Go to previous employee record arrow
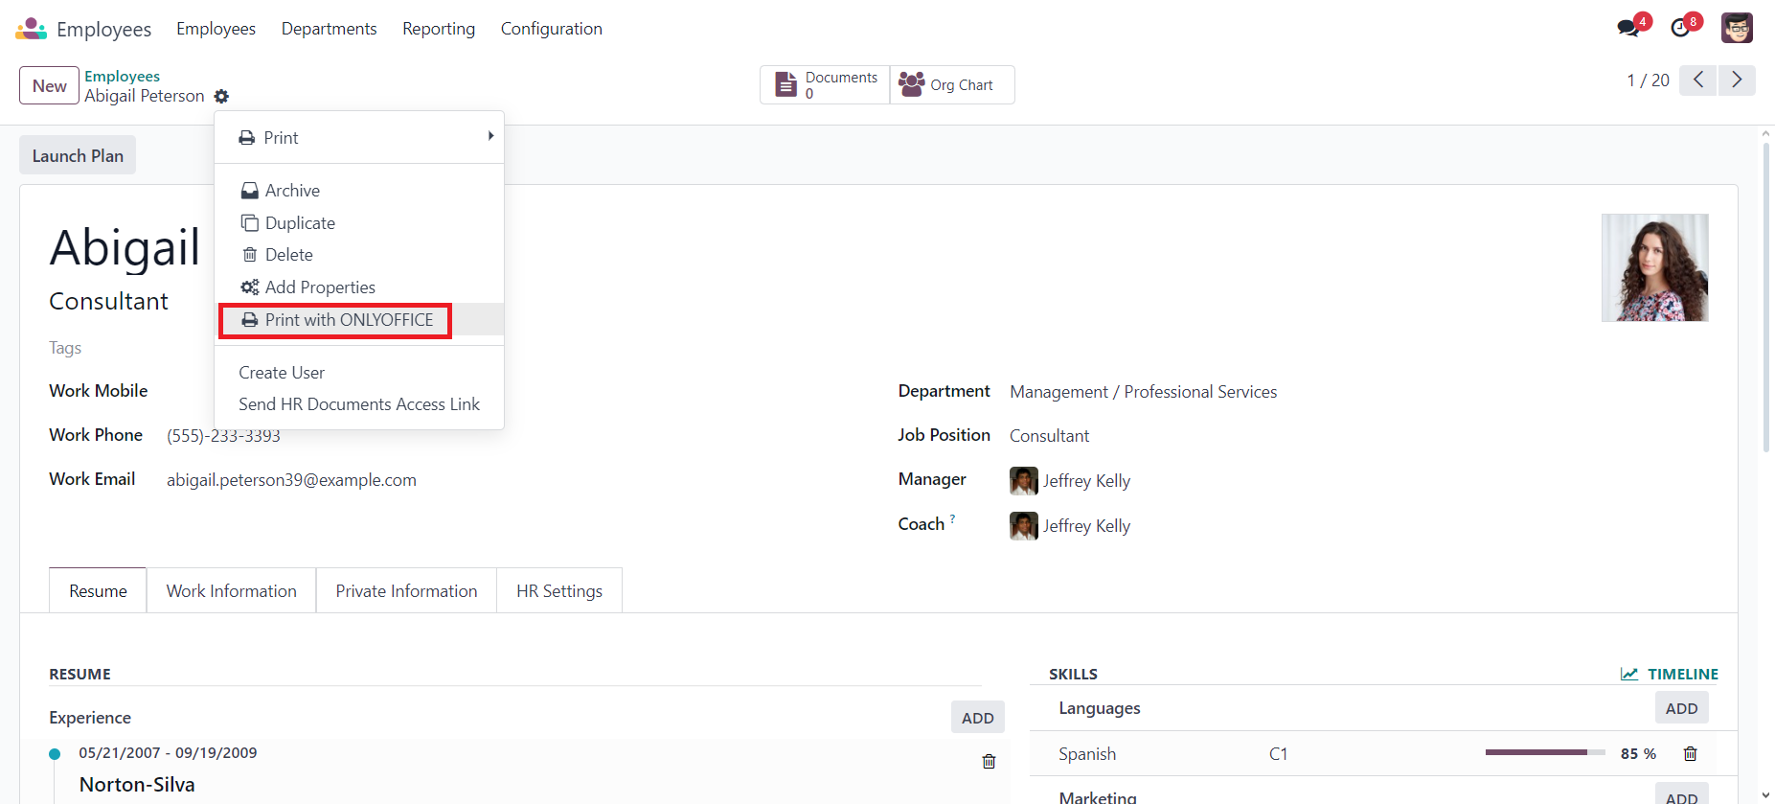The width and height of the screenshot is (1775, 804). tap(1697, 80)
